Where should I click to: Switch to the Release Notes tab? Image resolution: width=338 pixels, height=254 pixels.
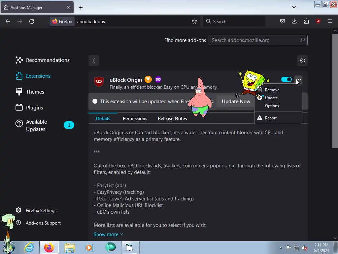pyautogui.click(x=172, y=118)
